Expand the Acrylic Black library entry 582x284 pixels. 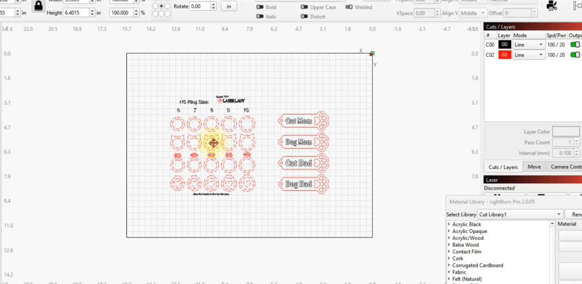pyautogui.click(x=449, y=225)
